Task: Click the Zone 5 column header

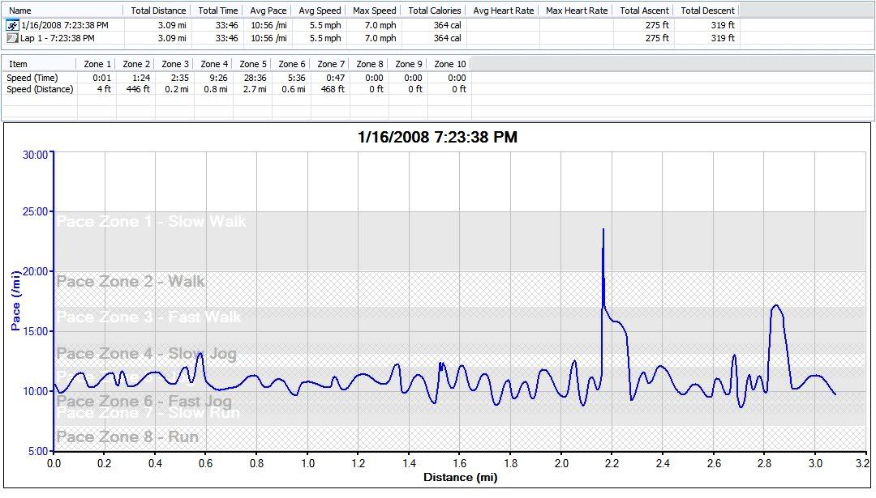Action: pyautogui.click(x=253, y=64)
